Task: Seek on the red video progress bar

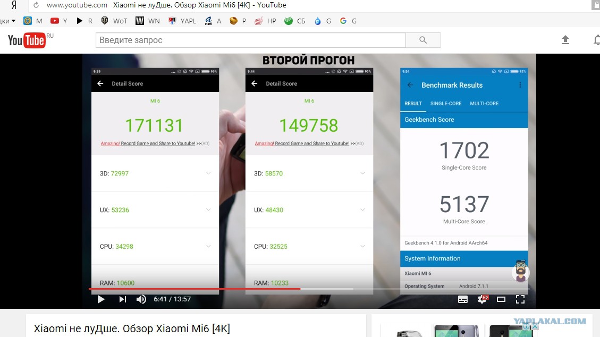Action: point(195,289)
